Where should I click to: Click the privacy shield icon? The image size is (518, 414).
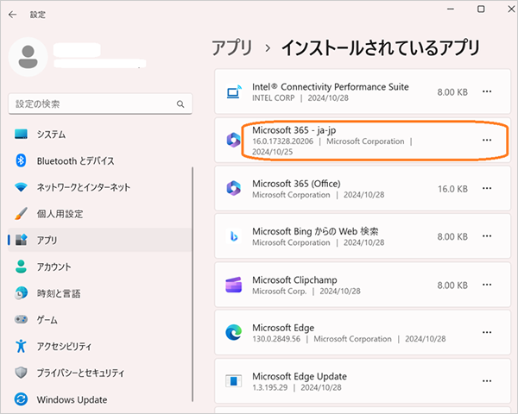pyautogui.click(x=21, y=373)
